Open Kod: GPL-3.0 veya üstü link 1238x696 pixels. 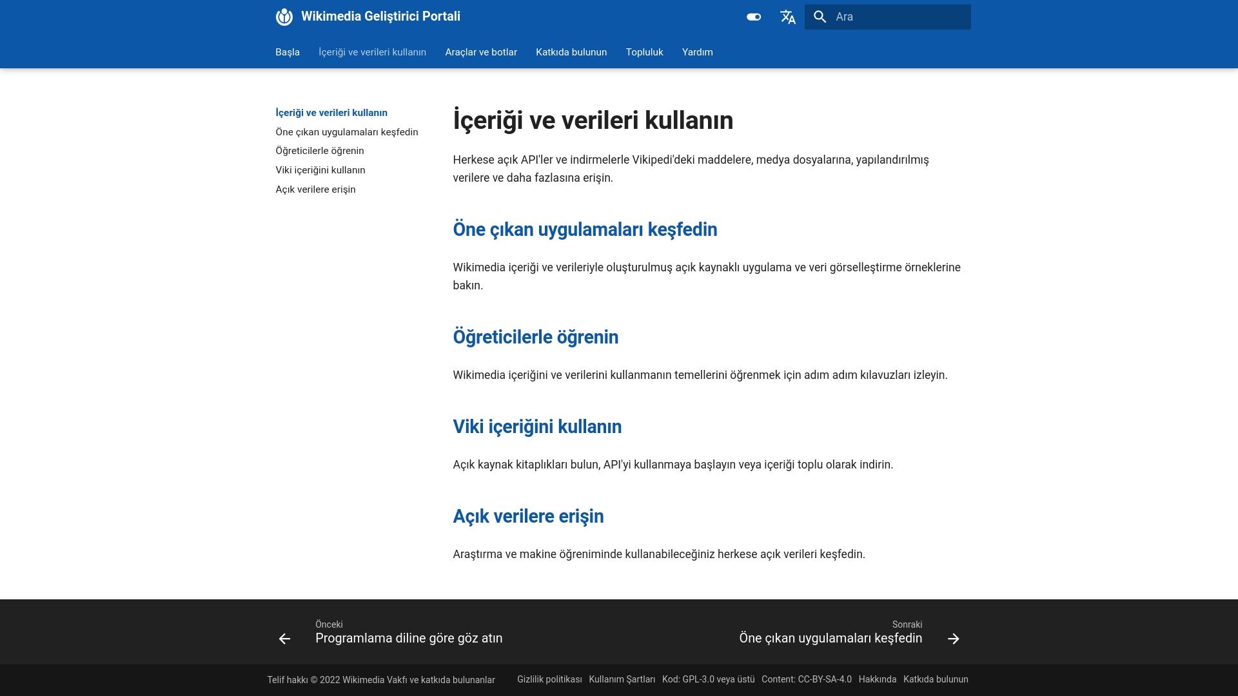708,679
